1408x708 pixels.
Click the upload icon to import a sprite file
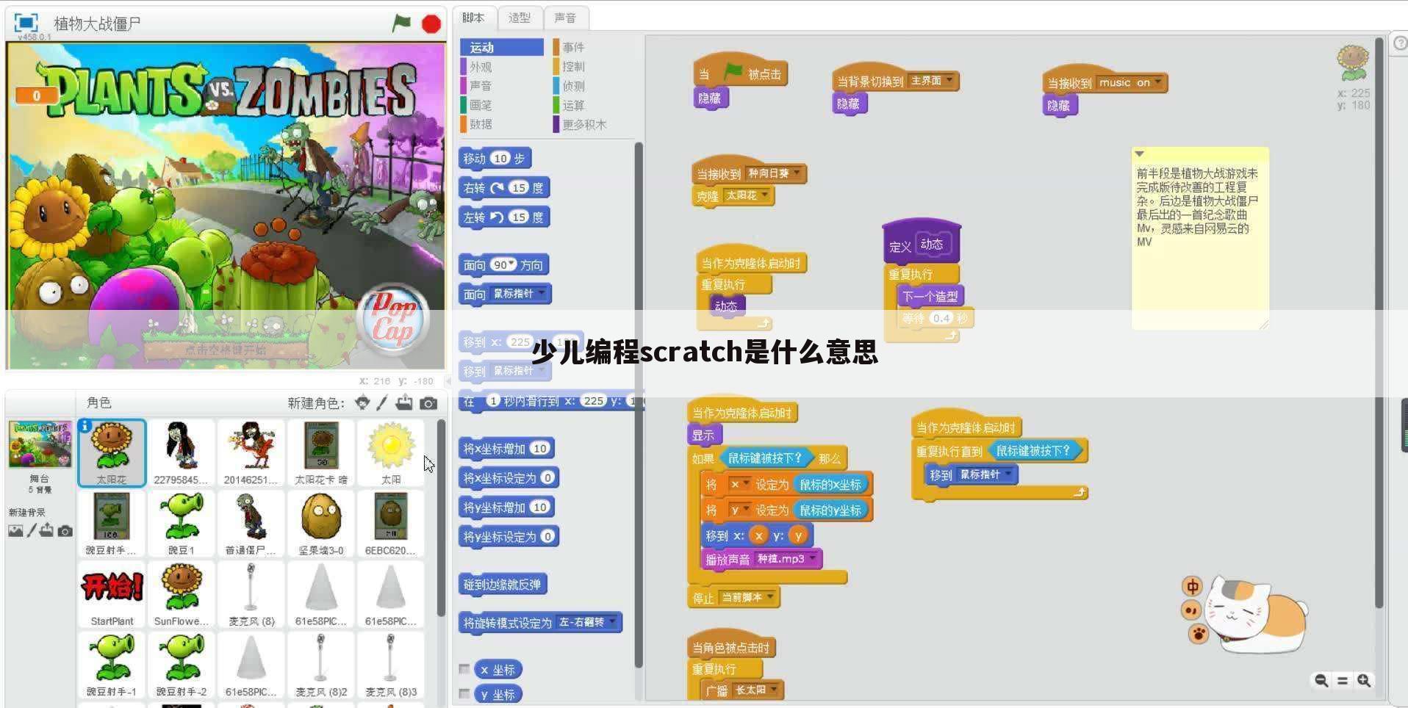point(404,402)
